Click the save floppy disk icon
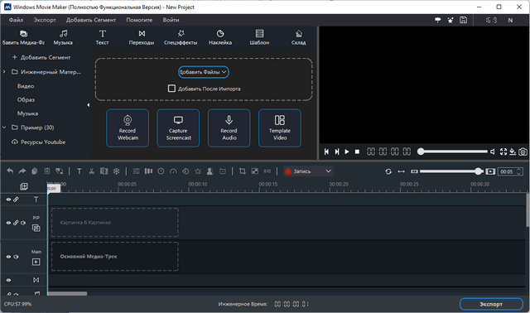The height and width of the screenshot is (313, 530). 463,20
